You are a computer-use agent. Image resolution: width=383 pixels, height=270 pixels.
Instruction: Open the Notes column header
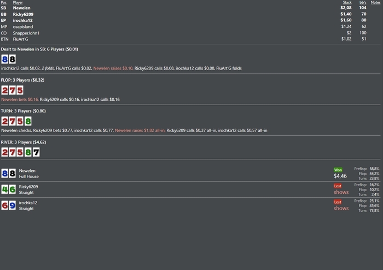pos(375,2)
